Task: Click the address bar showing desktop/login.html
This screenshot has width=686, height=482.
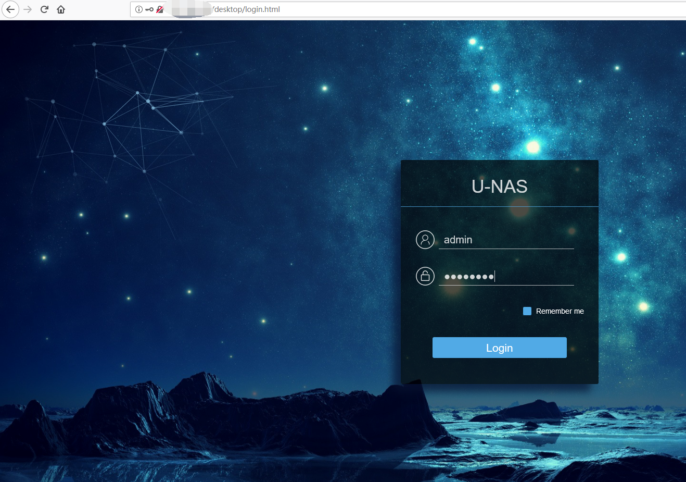Action: coord(408,9)
